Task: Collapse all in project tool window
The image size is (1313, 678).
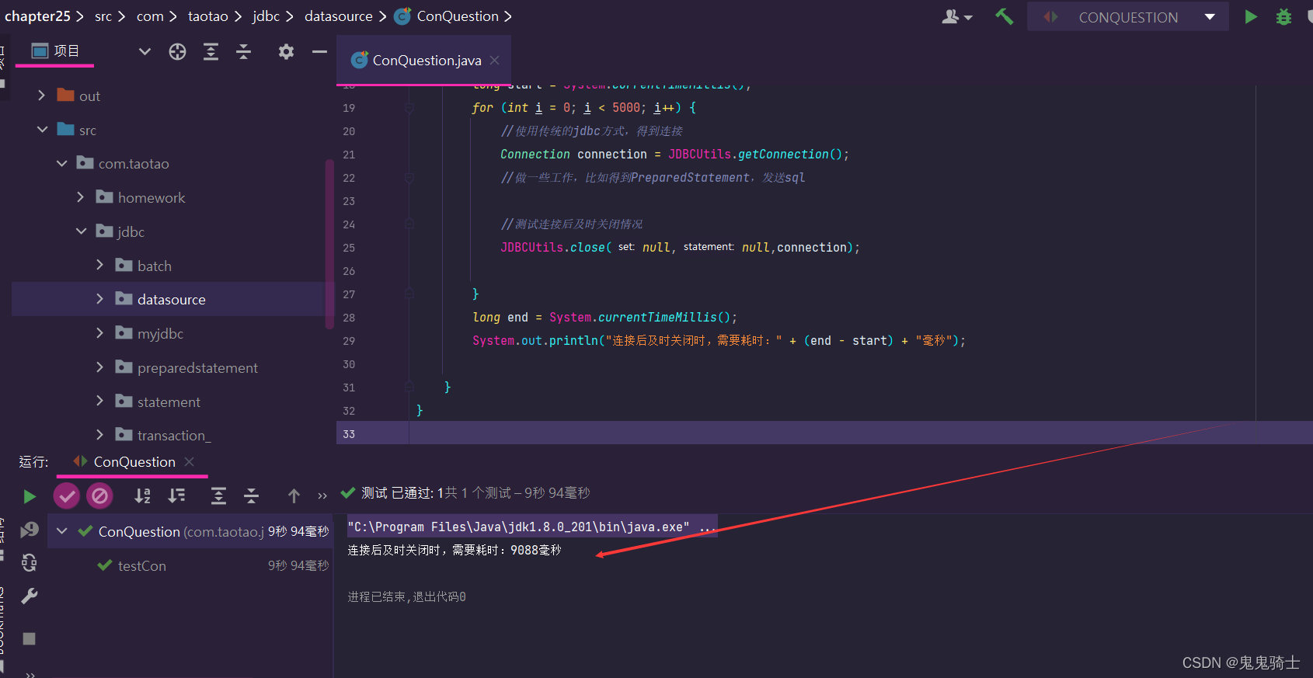Action: coord(243,51)
